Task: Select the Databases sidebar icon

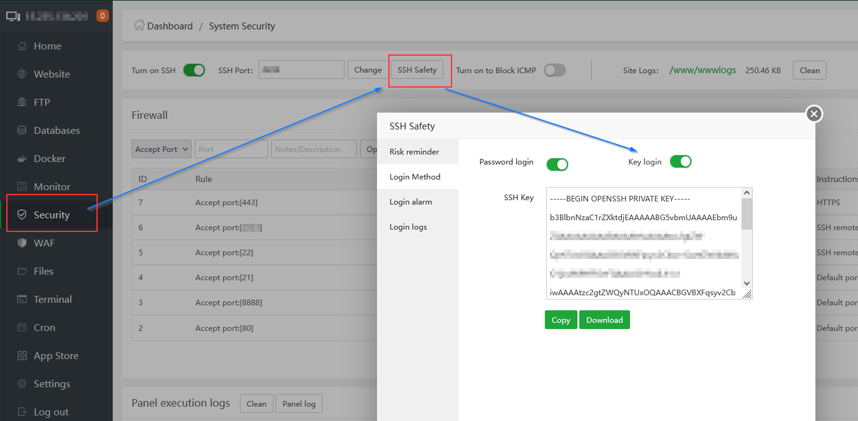Action: point(57,130)
